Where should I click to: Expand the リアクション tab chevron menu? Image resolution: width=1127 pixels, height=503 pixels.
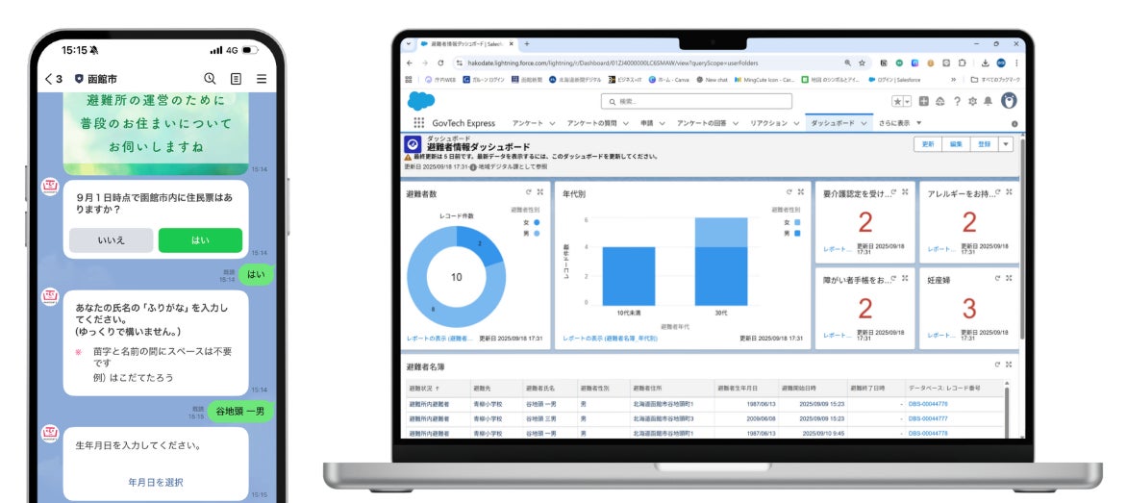795,124
